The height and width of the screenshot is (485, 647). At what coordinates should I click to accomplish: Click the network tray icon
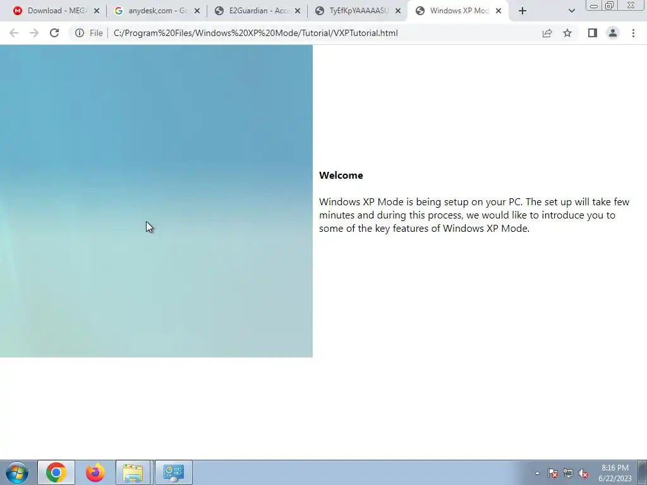[x=568, y=473]
